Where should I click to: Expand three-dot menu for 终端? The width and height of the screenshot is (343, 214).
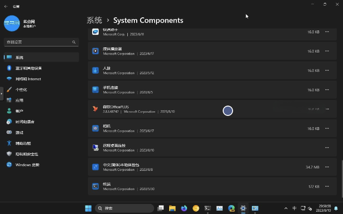327,186
